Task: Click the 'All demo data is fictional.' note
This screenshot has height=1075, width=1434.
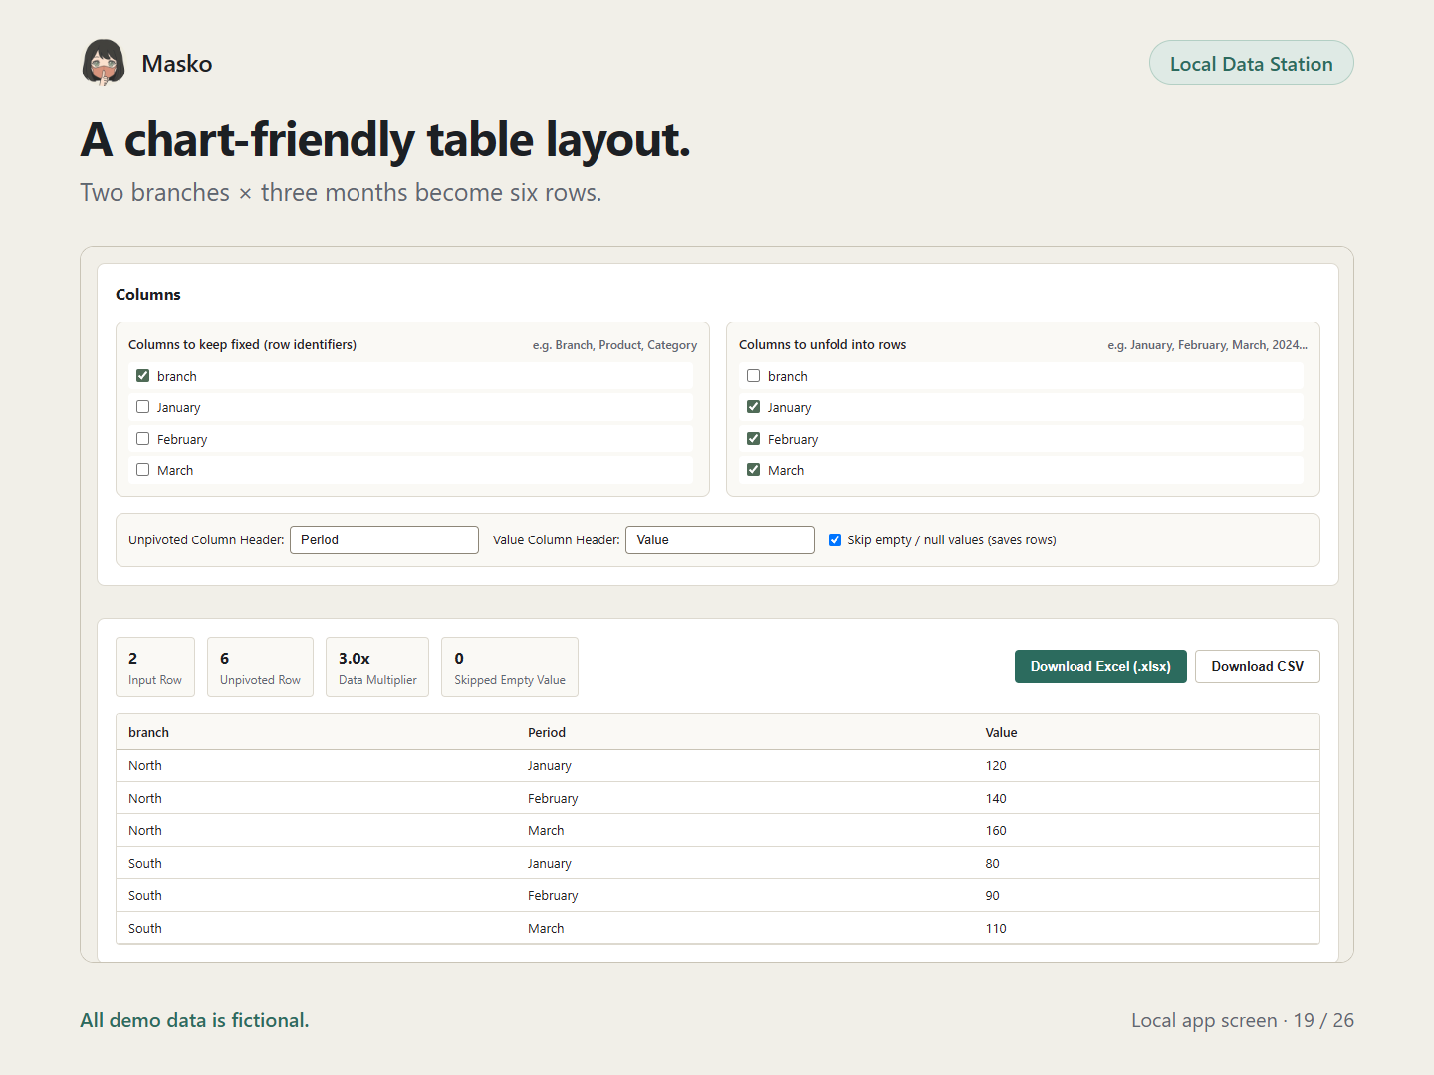Action: tap(194, 1020)
